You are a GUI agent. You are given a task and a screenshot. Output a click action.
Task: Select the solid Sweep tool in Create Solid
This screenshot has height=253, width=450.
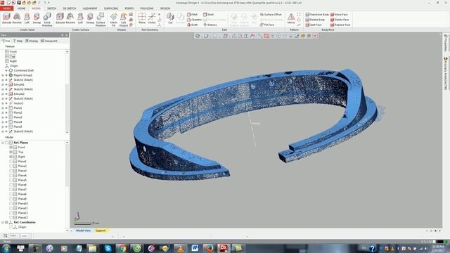pyautogui.click(x=37, y=18)
